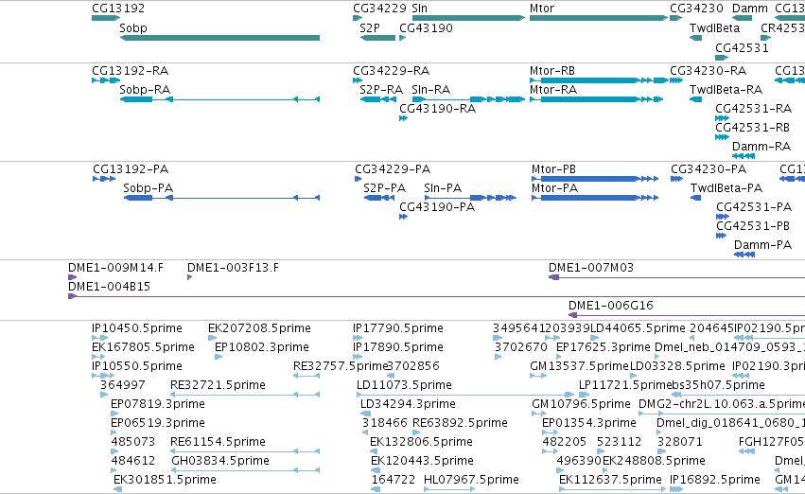805x494 pixels.
Task: Click the IP17790.5prime label
Action: click(x=398, y=328)
